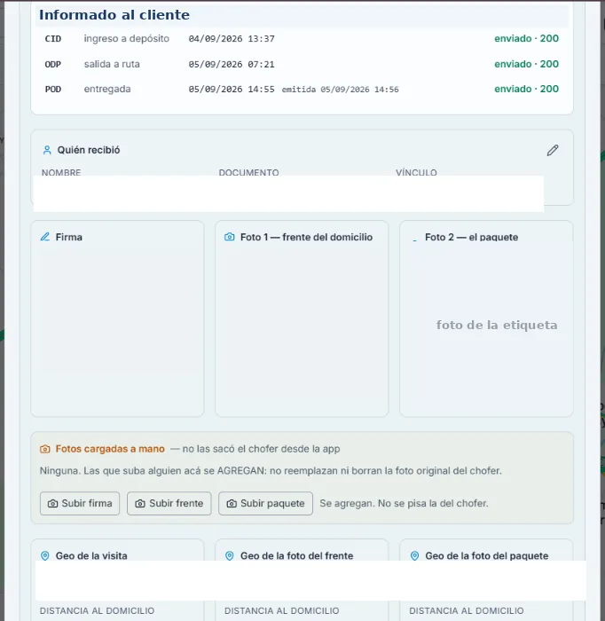
Task: Select the POD event code
Action: [53, 89]
